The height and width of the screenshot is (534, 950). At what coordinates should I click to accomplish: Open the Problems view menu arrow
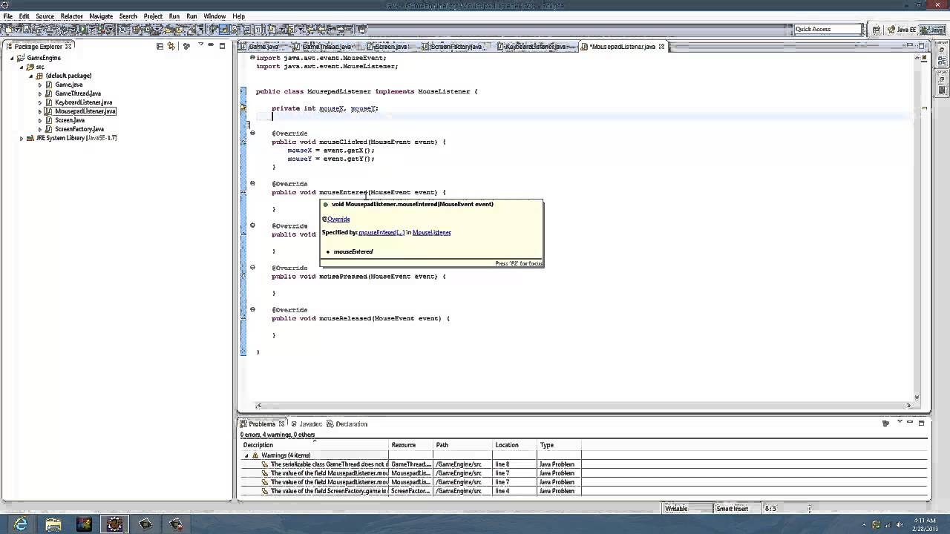coord(900,423)
